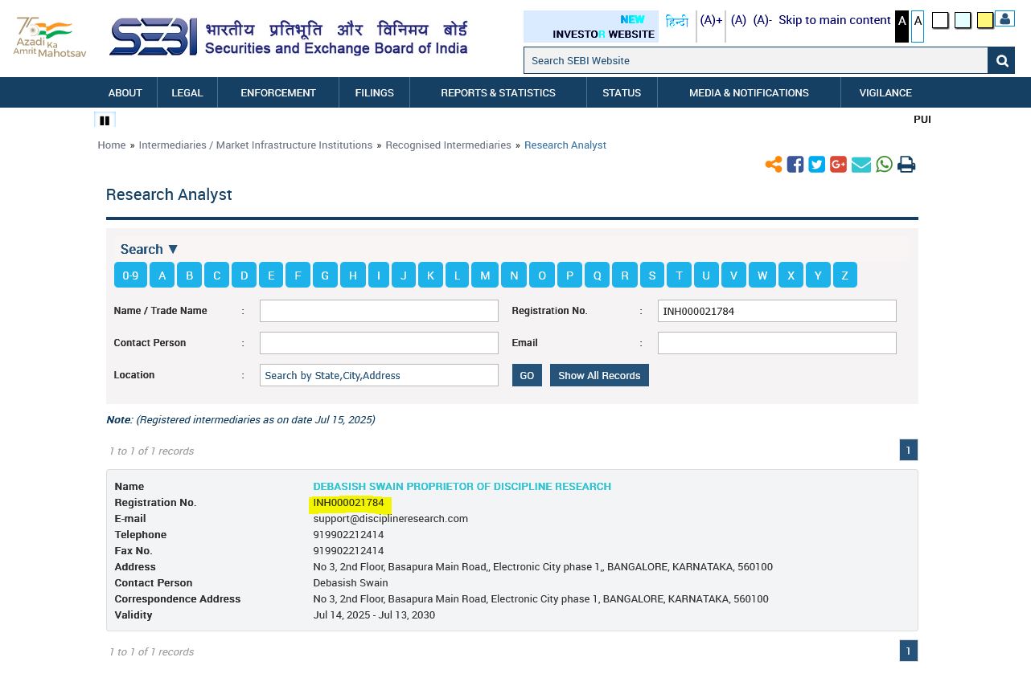
Task: Select black background contrast theme A
Action: click(x=902, y=27)
